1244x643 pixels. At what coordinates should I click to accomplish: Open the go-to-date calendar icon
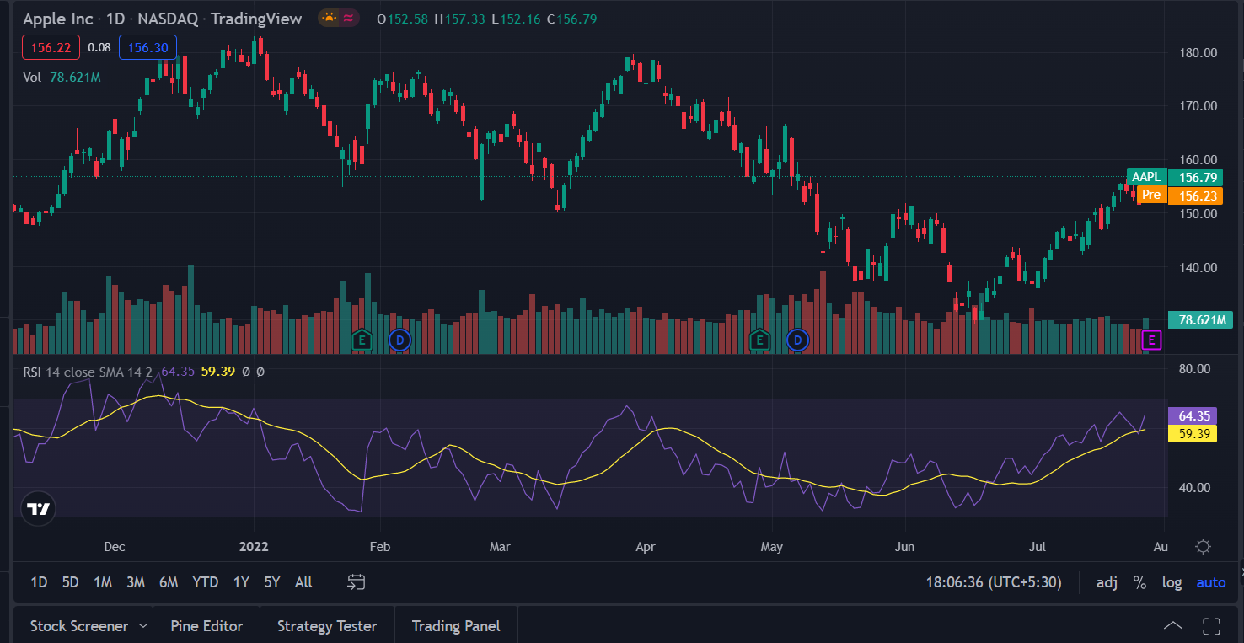pos(357,582)
